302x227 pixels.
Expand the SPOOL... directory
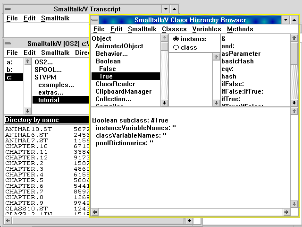point(48,70)
